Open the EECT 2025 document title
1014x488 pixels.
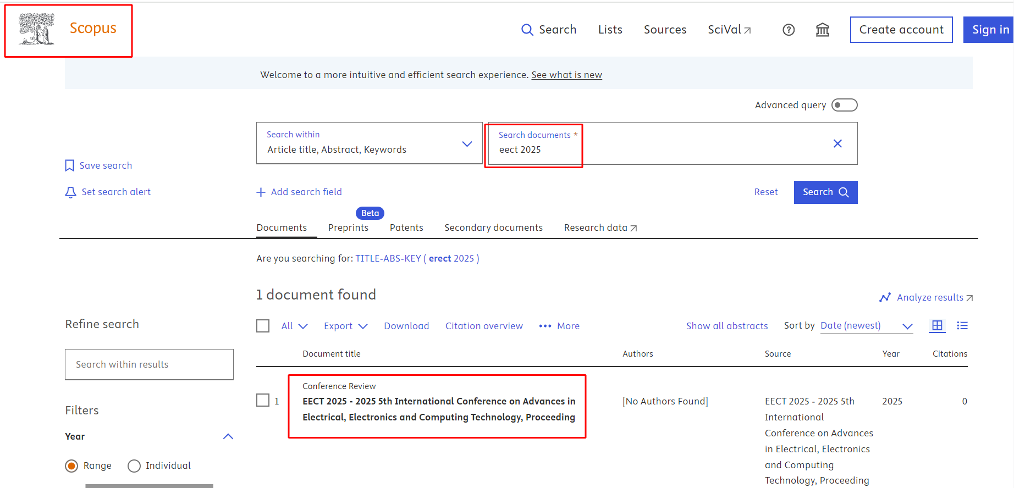click(x=439, y=409)
